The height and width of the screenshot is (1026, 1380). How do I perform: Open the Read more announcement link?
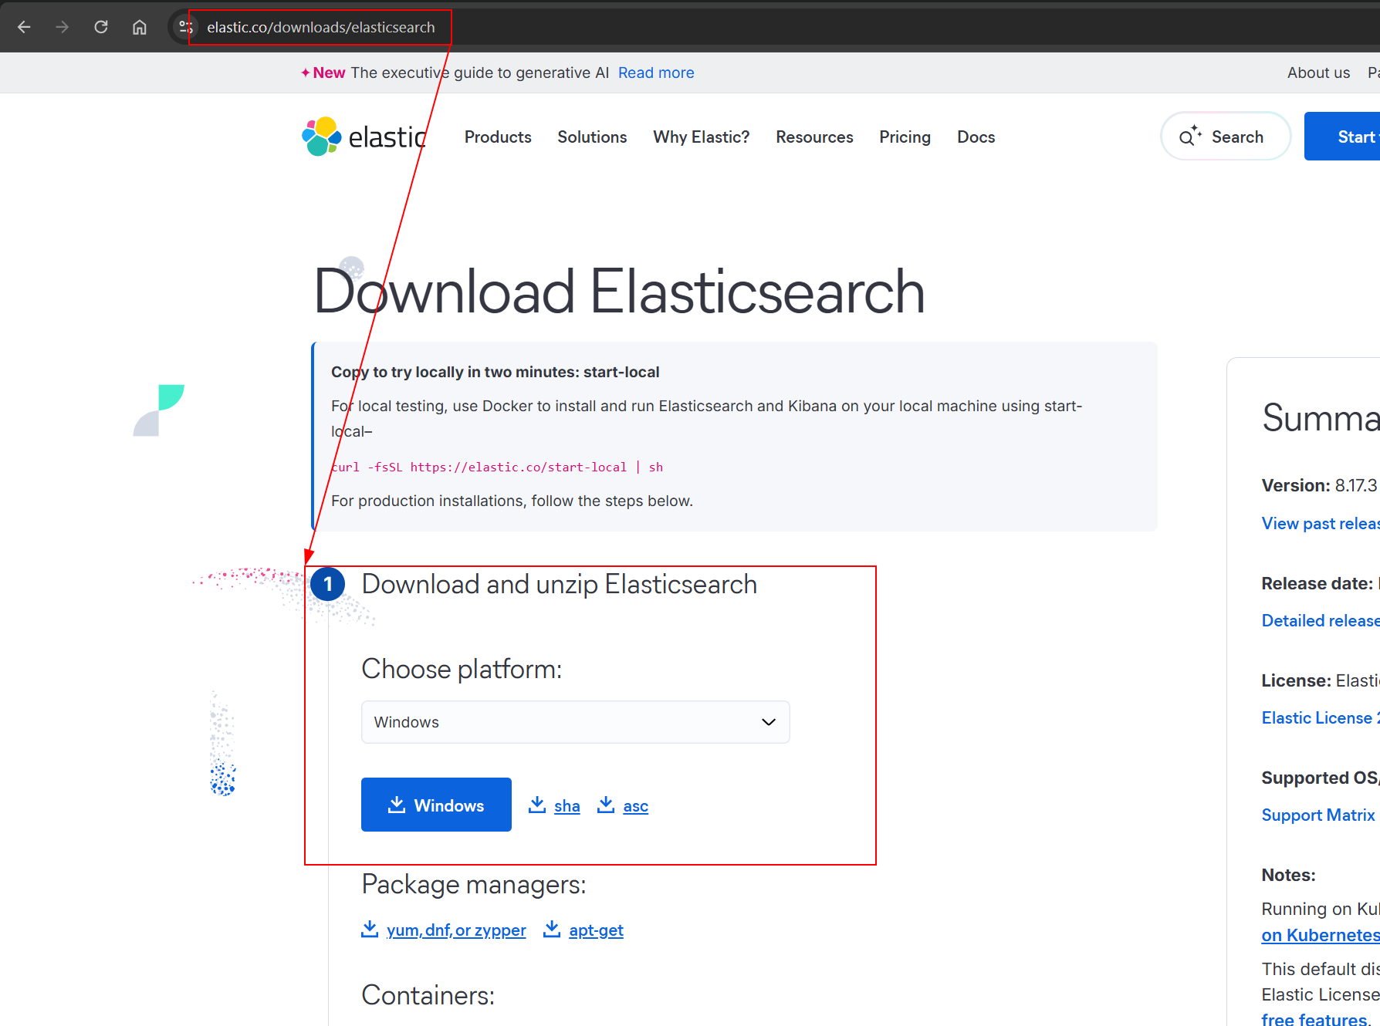[656, 73]
